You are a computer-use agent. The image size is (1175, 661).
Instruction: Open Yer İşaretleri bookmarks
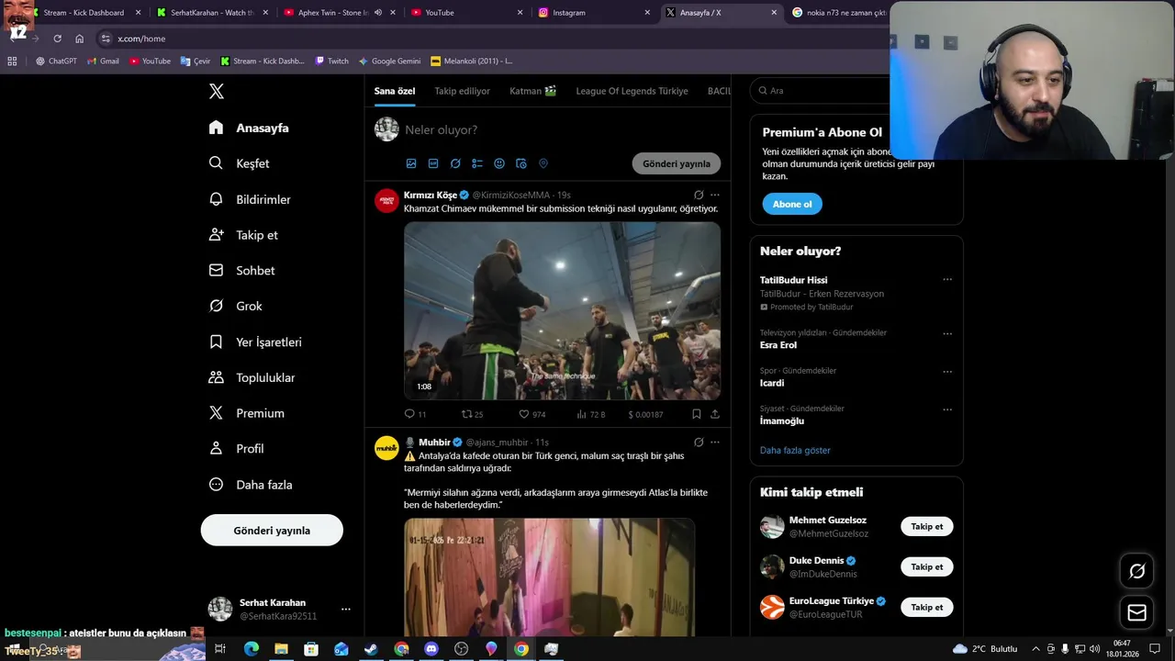[x=255, y=342]
